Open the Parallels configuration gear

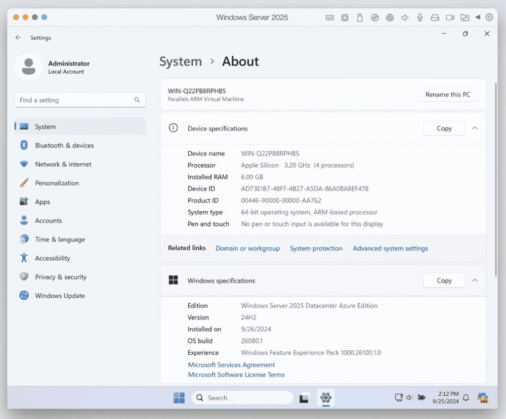point(489,17)
